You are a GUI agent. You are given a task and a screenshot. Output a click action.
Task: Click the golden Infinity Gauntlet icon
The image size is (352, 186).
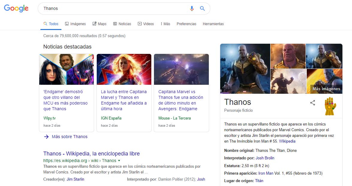pos(330,106)
